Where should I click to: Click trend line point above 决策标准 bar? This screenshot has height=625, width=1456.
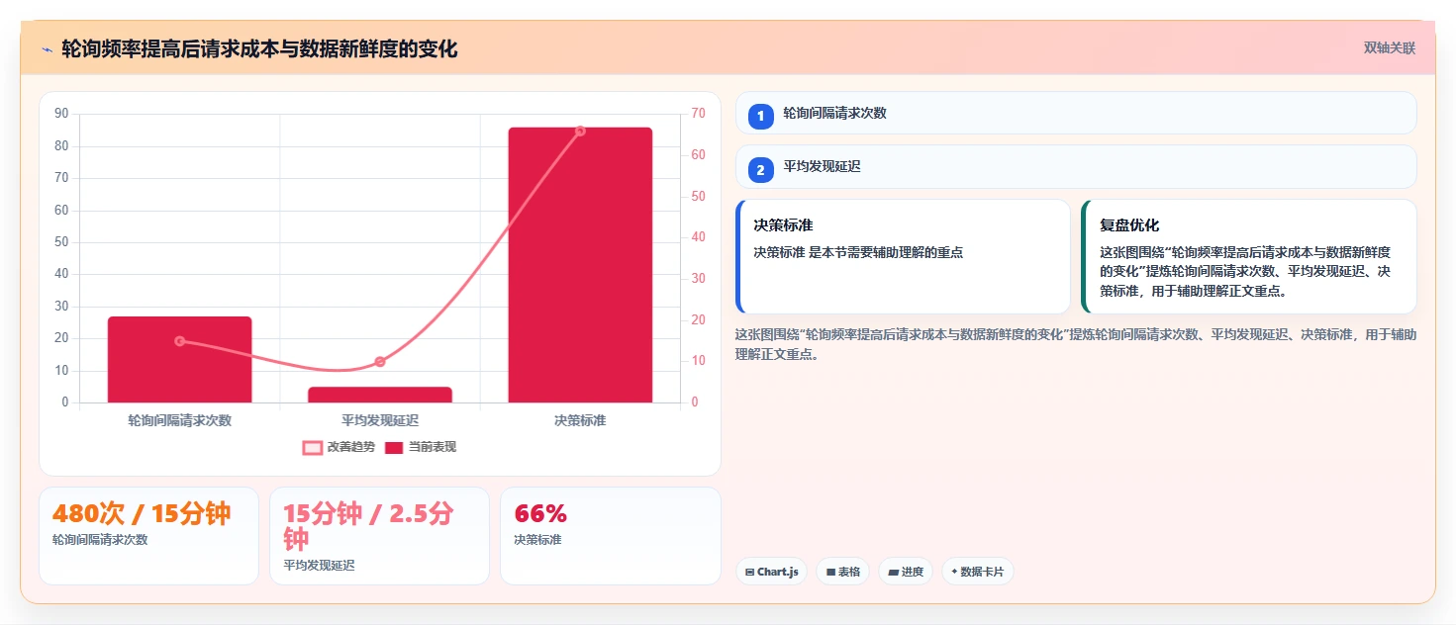(x=580, y=131)
